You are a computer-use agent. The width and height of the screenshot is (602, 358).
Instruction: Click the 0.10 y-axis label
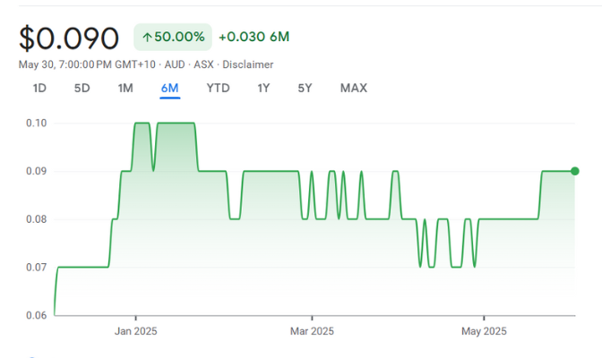pos(37,124)
